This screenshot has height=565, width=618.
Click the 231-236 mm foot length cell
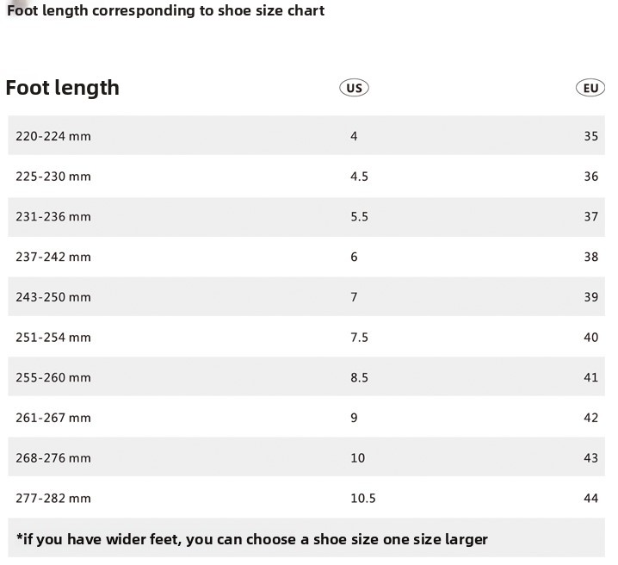53,217
